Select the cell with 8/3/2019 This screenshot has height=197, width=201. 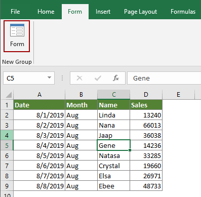tap(39, 135)
